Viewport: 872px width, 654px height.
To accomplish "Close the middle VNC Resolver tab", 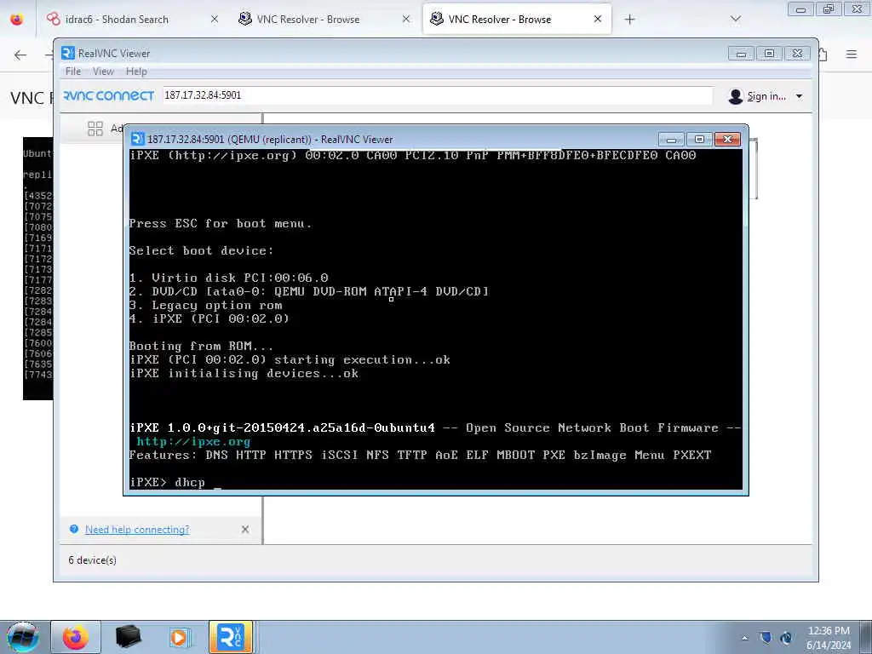I will point(406,19).
